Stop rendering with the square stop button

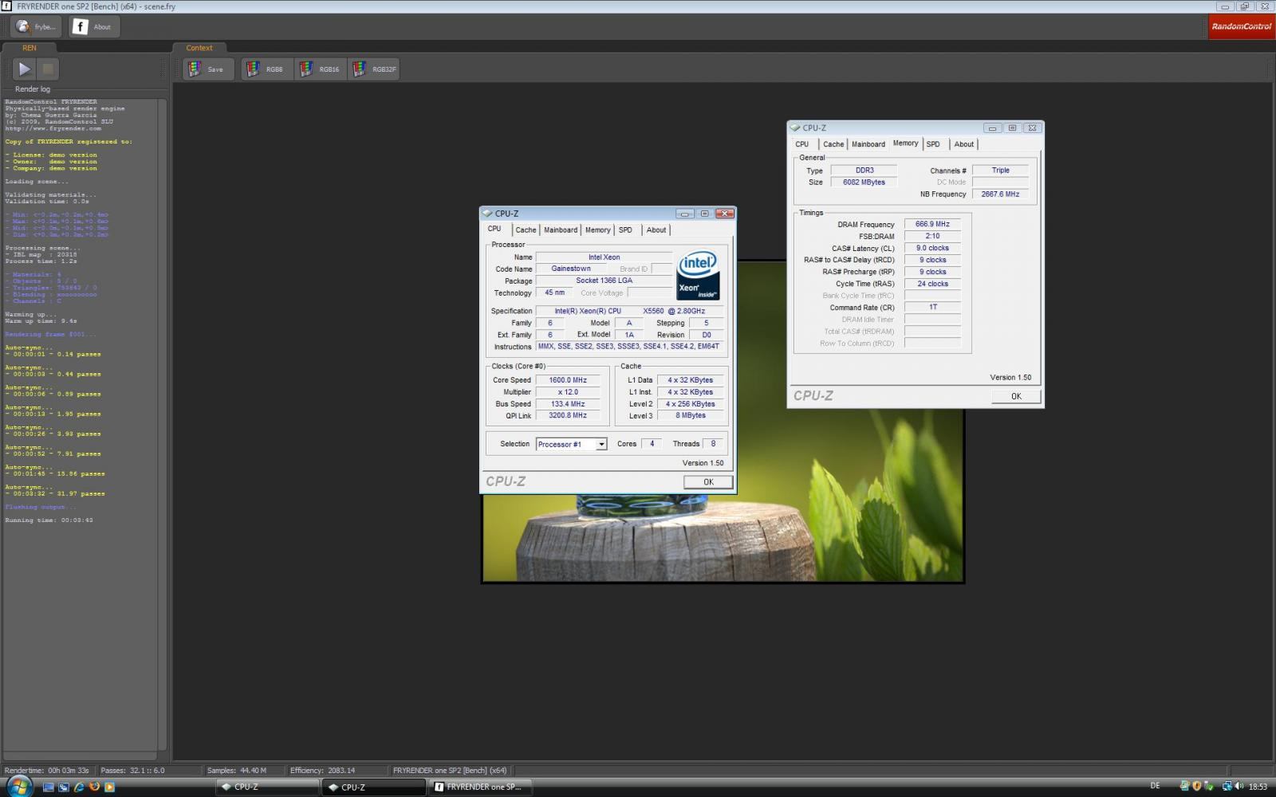[x=48, y=69]
